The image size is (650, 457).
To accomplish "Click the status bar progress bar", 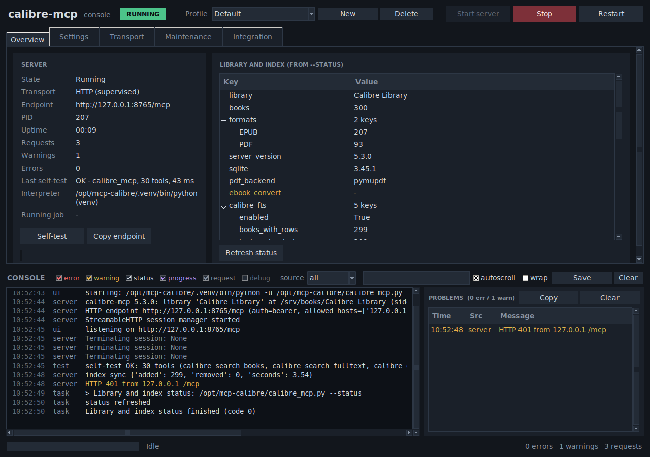I will click(x=73, y=446).
